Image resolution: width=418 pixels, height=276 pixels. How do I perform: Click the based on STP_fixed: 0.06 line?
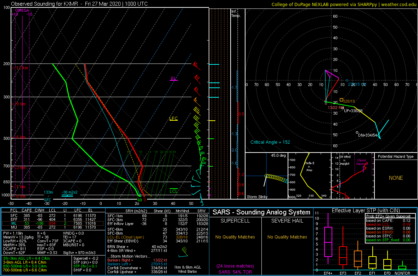pos(388,240)
